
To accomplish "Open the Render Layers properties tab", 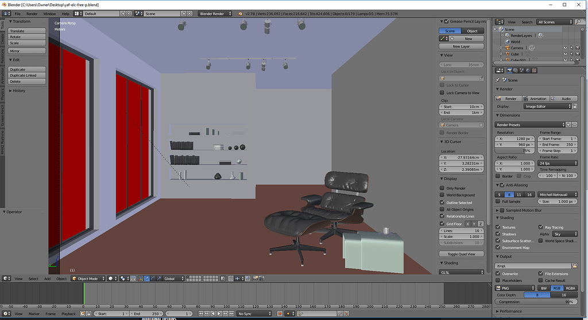I will (516, 71).
